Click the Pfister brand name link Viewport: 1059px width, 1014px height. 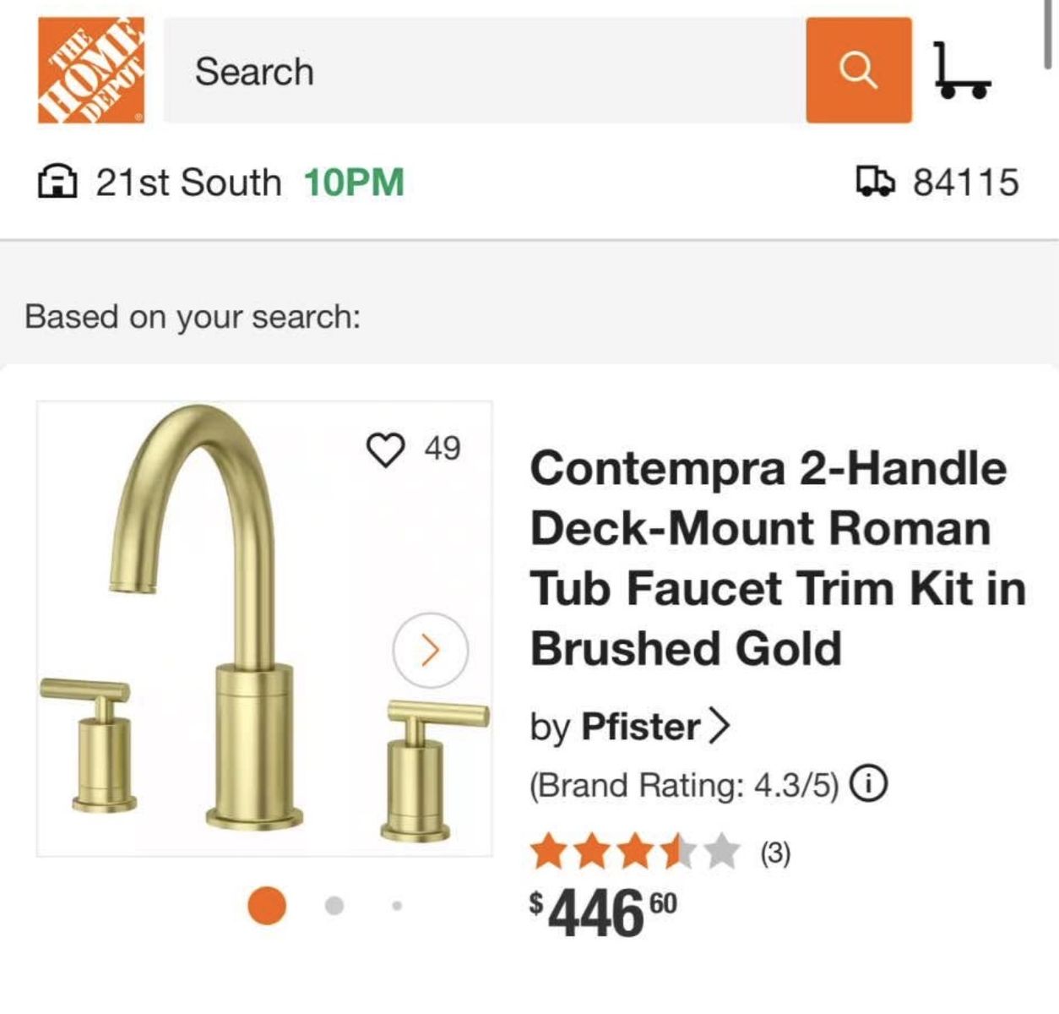click(x=640, y=727)
